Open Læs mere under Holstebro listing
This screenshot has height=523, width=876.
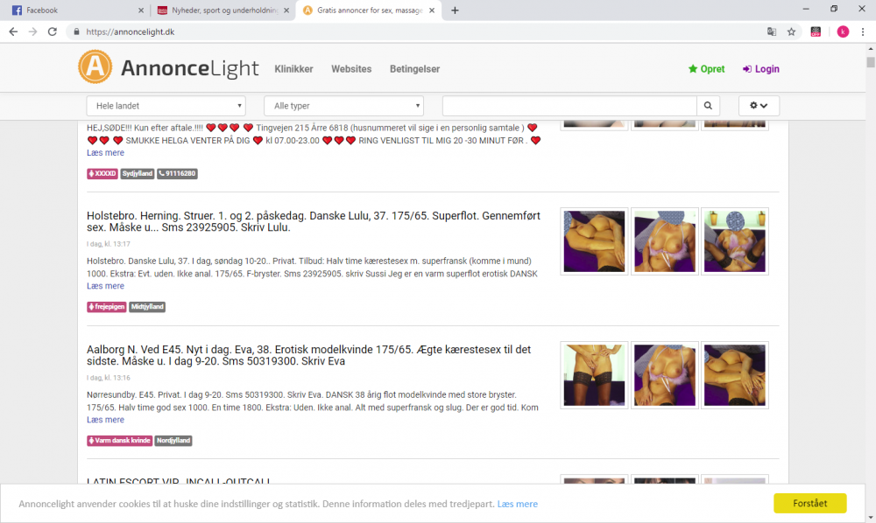tap(106, 286)
